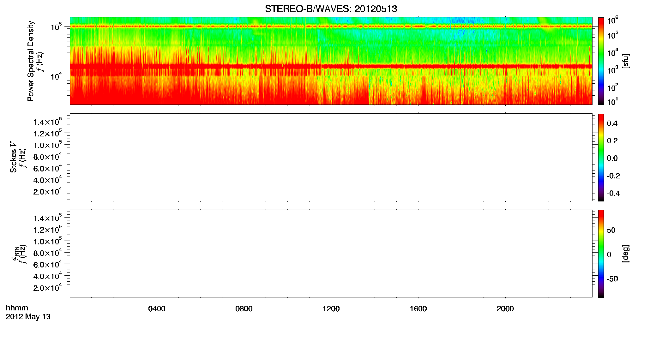Image resolution: width=662 pixels, height=341 pixels.
Task: Click the 0400 time axis label
Action: [x=157, y=309]
